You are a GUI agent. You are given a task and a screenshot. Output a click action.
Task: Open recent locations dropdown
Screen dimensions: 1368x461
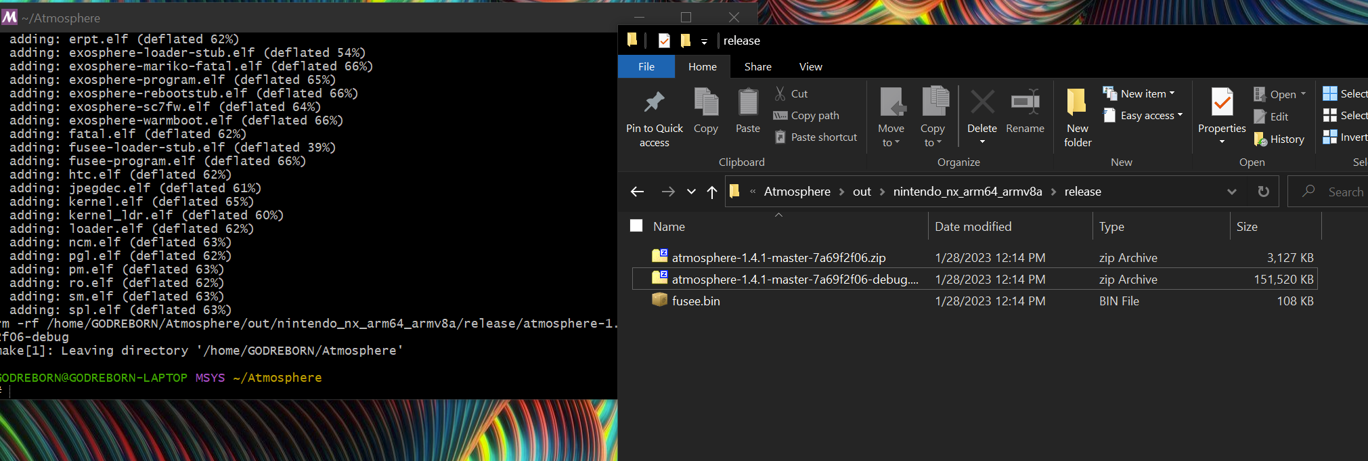point(691,192)
